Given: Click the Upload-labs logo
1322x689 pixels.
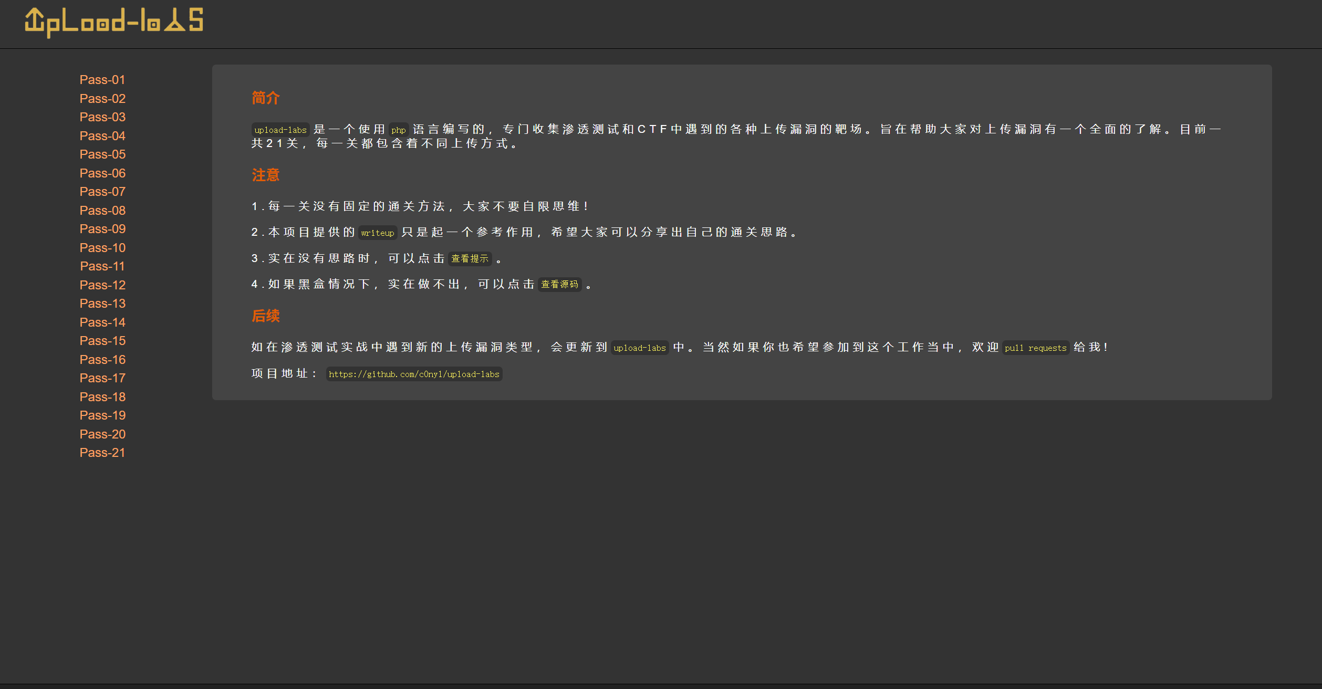Looking at the screenshot, I should (x=114, y=22).
